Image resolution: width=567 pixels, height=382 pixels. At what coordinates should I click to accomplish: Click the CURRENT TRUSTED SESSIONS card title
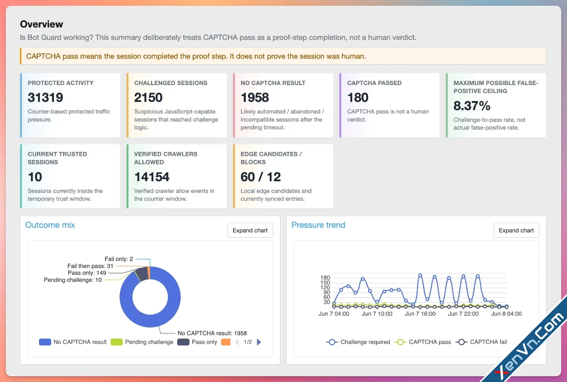[58, 158]
